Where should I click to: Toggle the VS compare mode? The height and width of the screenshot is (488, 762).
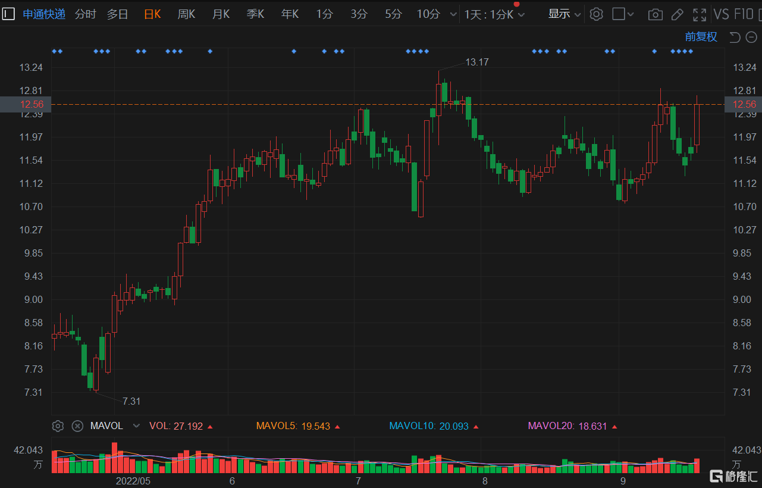(x=721, y=14)
